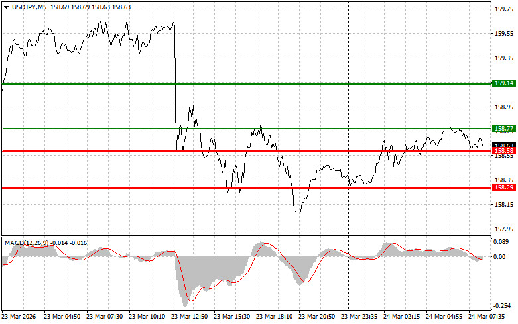Click the time label 23 Mar 07:30

click(x=104, y=317)
